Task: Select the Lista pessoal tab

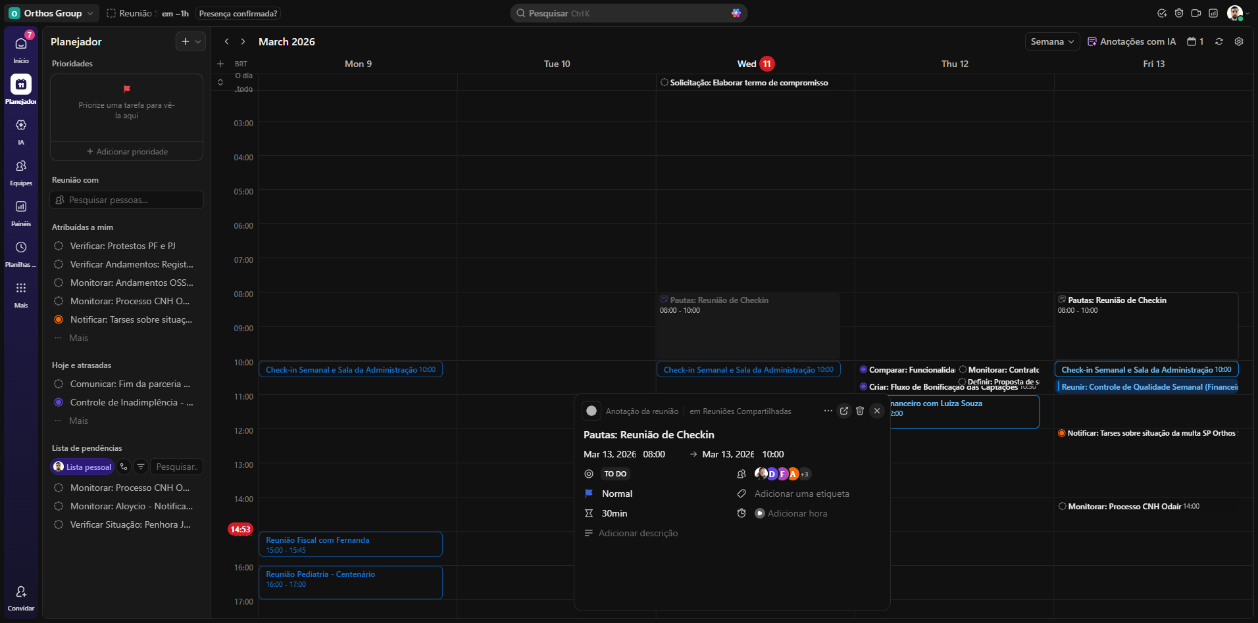Action: (x=83, y=467)
